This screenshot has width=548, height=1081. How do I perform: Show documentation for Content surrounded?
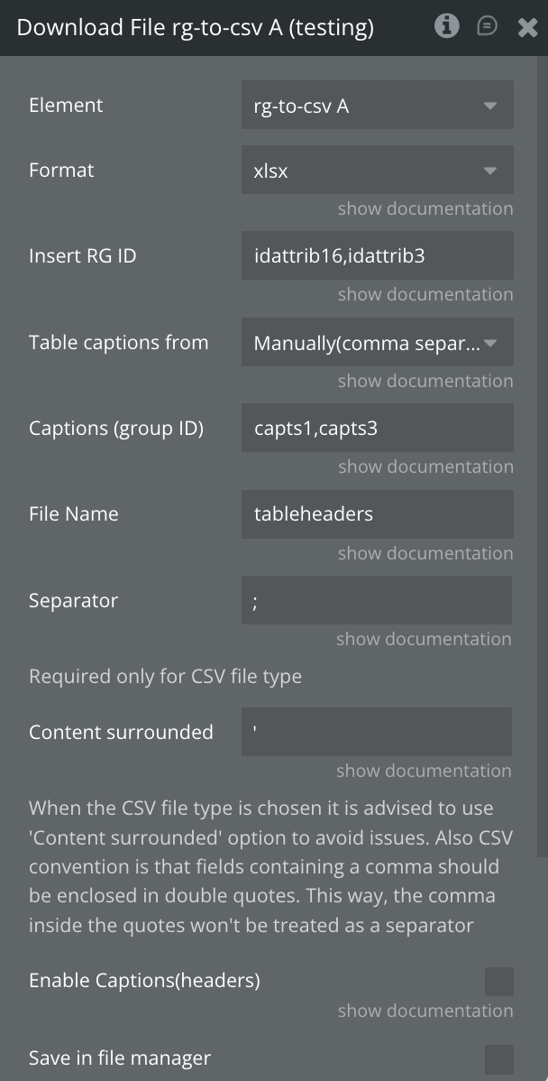(x=424, y=771)
